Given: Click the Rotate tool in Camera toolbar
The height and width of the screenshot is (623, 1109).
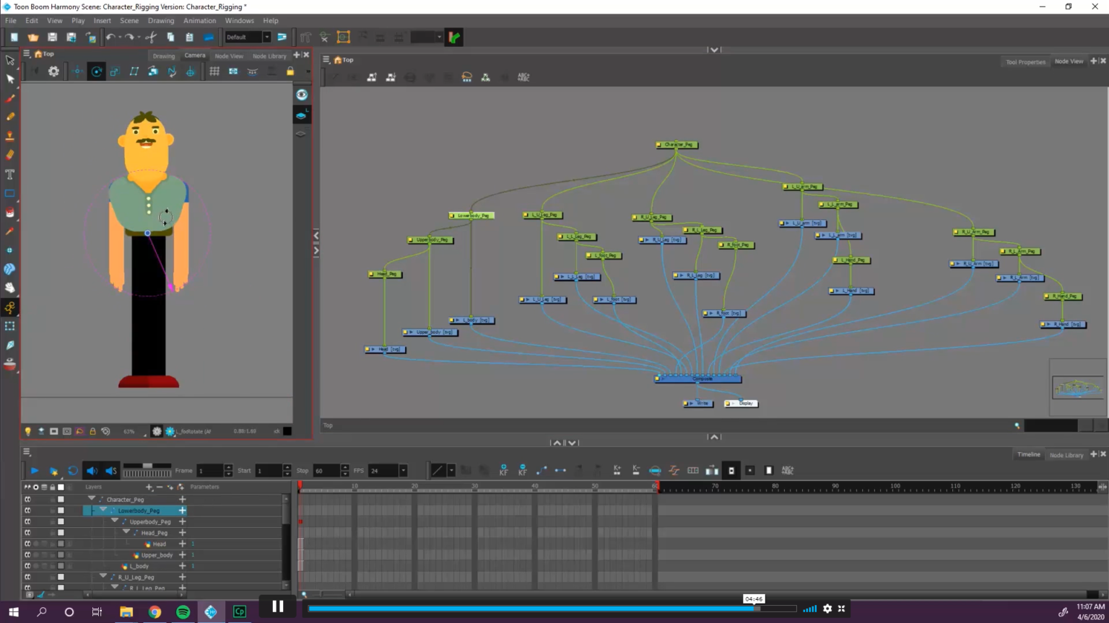Looking at the screenshot, I should 96,71.
